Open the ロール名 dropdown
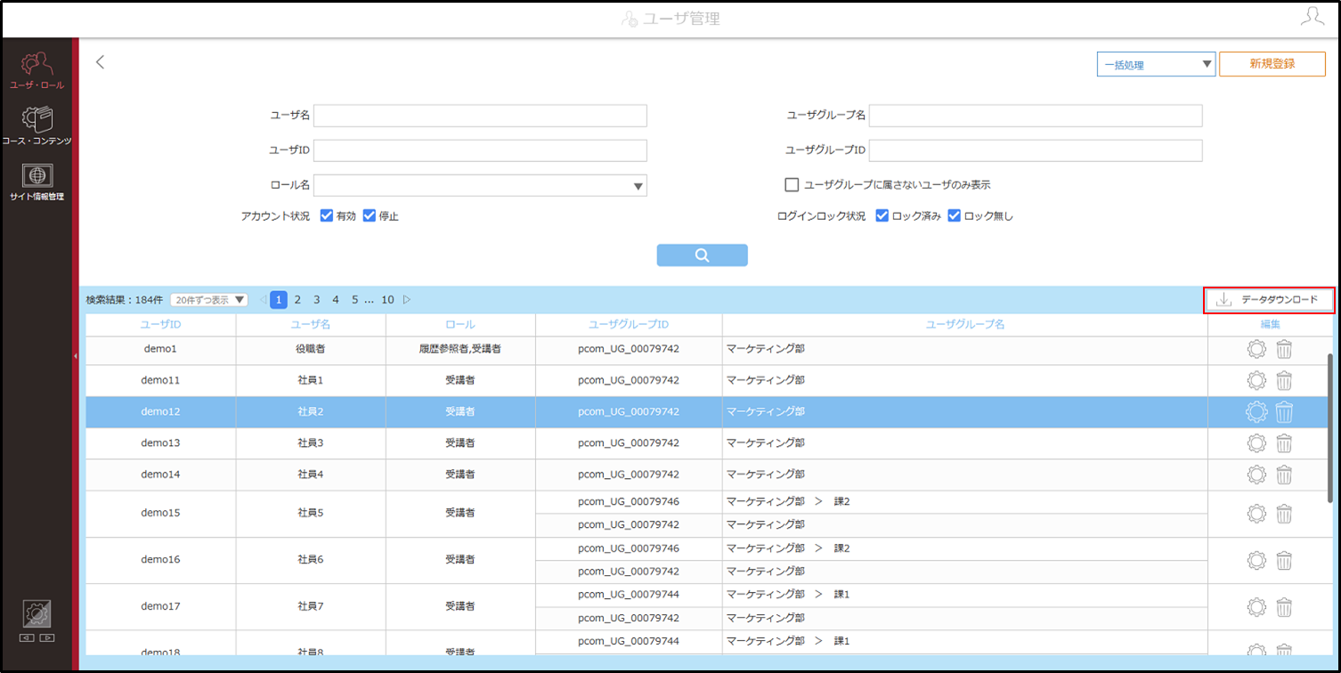The height and width of the screenshot is (673, 1341). 480,185
